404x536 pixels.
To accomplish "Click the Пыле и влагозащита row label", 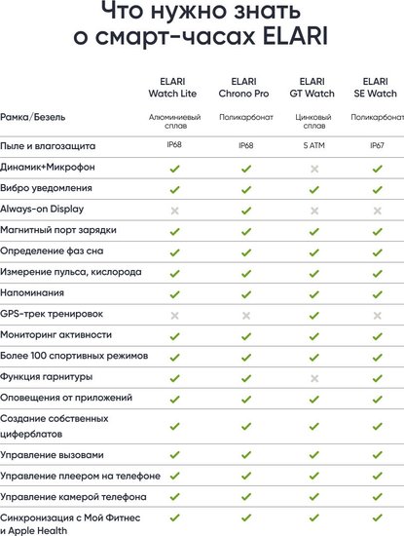I will click(48, 146).
